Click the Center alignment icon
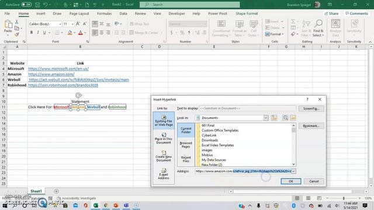The image size is (374, 210). pos(102,33)
